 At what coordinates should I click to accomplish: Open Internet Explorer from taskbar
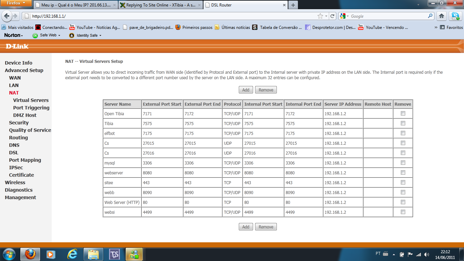click(72, 254)
